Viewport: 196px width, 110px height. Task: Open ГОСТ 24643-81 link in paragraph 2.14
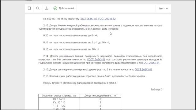click(96, 60)
